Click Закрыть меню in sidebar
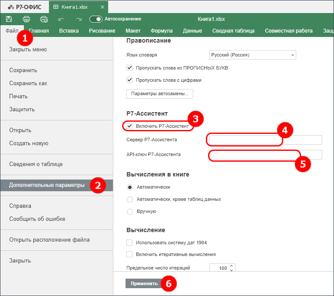The width and height of the screenshot is (334, 296). [x=28, y=50]
